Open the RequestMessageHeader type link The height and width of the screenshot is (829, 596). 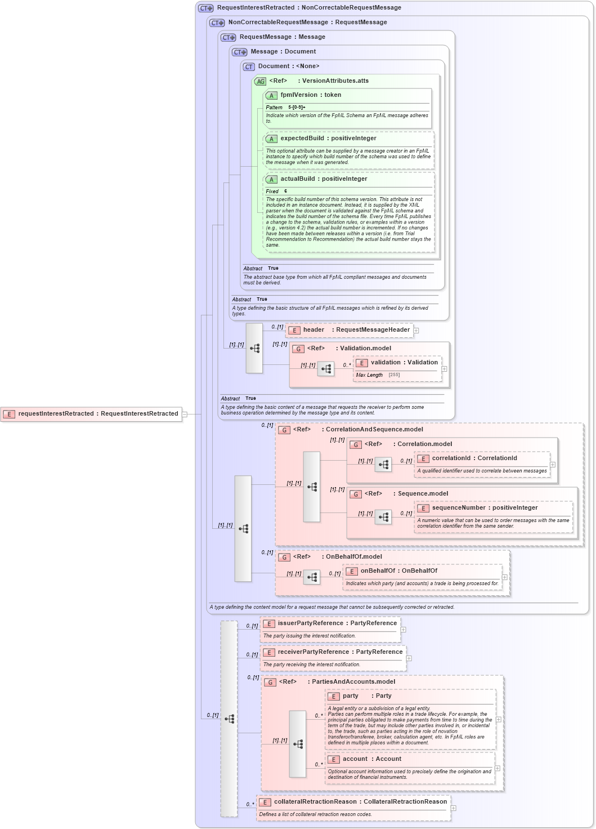point(373,330)
